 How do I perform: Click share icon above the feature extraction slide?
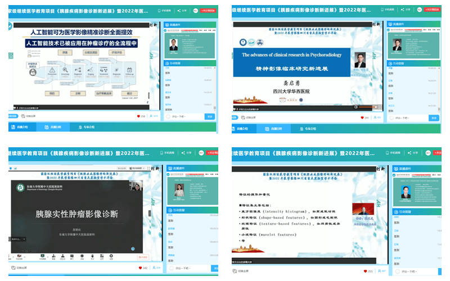tap(410, 153)
